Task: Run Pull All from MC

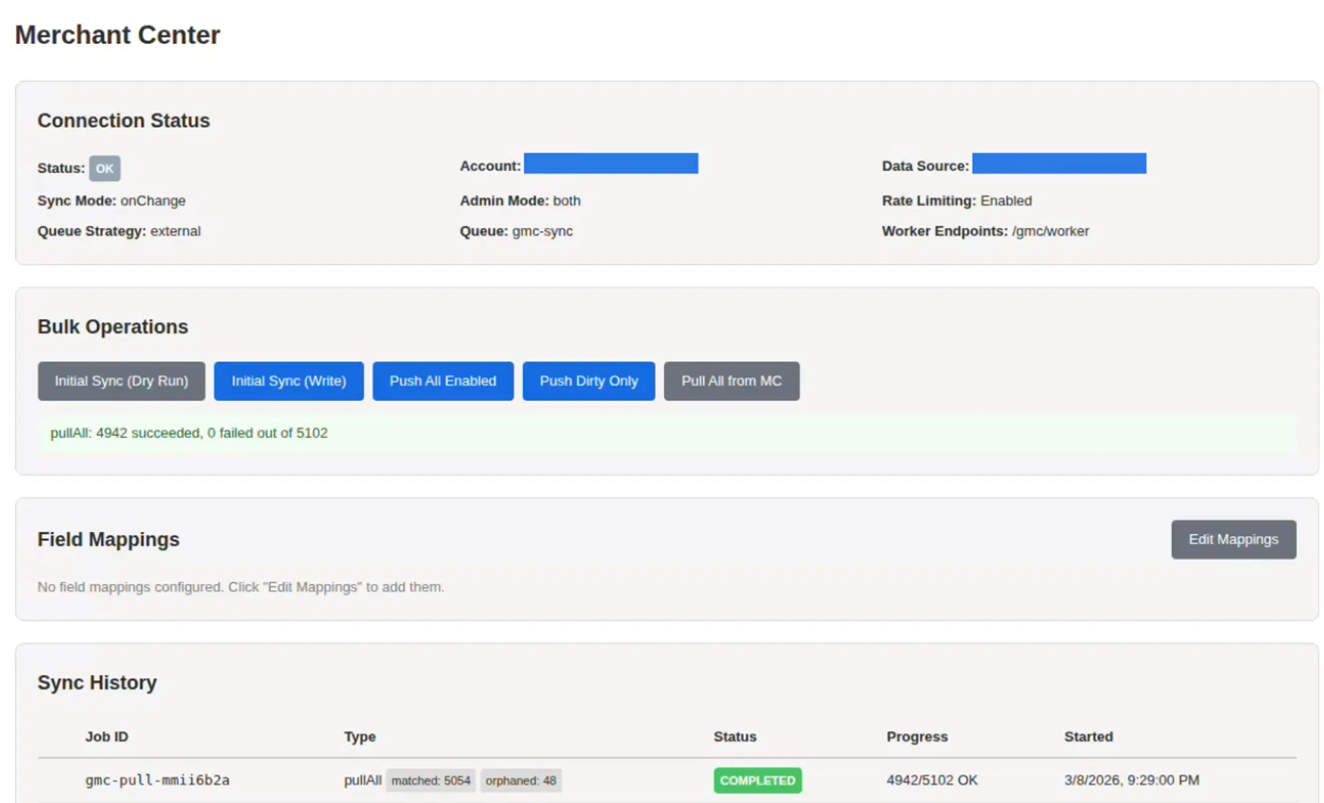Action: tap(731, 381)
